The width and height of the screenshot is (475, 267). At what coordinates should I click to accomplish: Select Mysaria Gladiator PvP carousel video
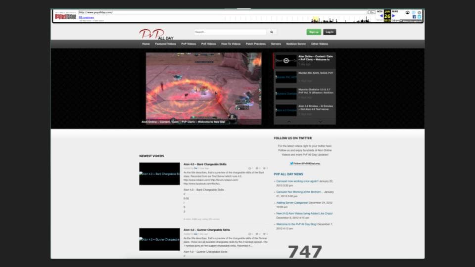[305, 93]
